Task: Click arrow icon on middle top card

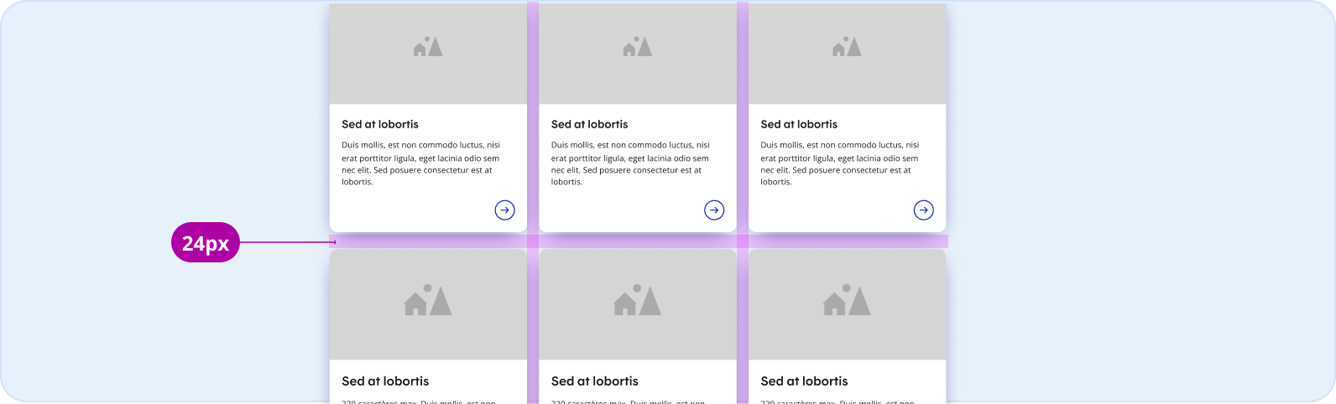Action: click(x=714, y=210)
